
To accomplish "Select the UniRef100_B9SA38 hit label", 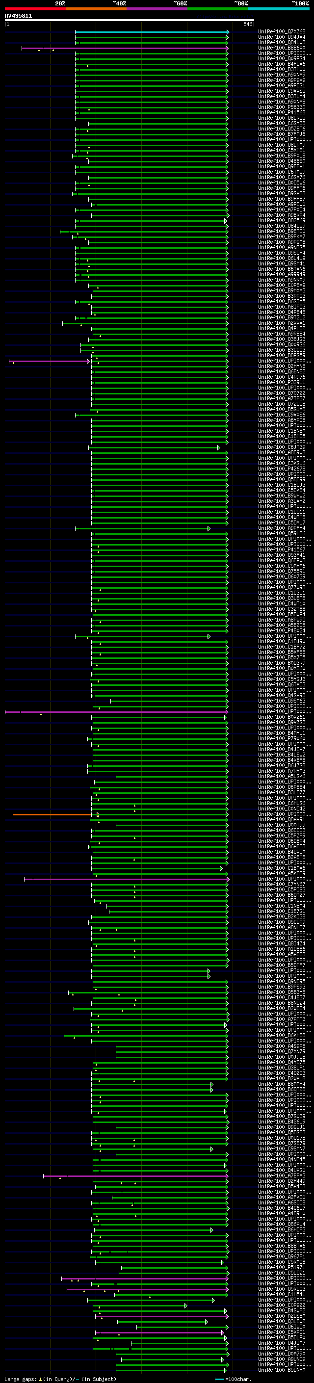I will click(282, 193).
